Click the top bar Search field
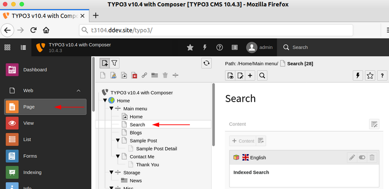This screenshot has width=389, height=189. [x=333, y=48]
